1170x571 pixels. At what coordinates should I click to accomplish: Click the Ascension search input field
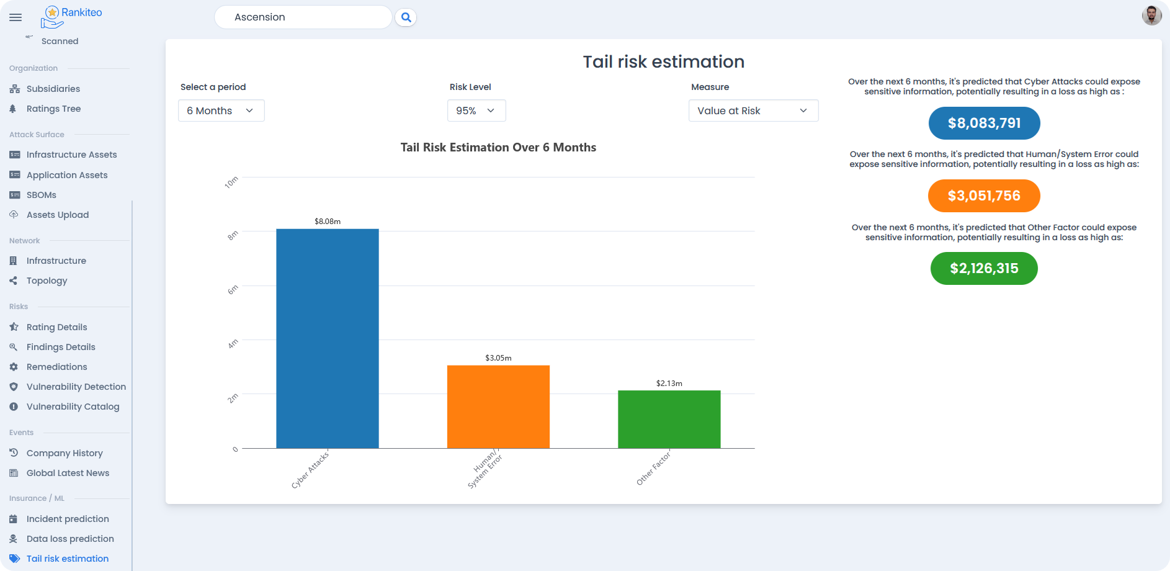[303, 17]
